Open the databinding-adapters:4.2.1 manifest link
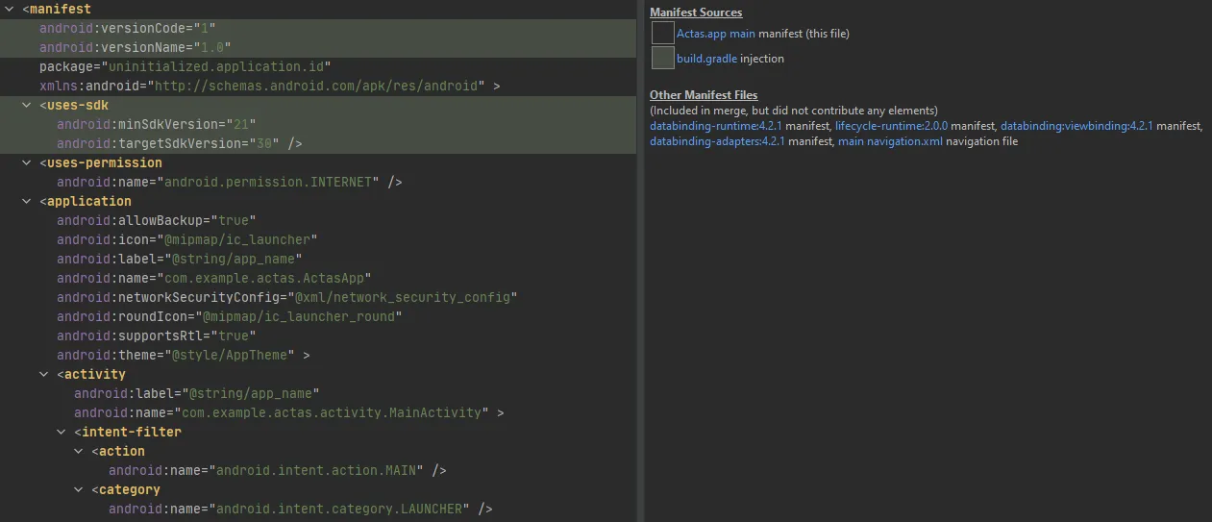 click(x=717, y=141)
